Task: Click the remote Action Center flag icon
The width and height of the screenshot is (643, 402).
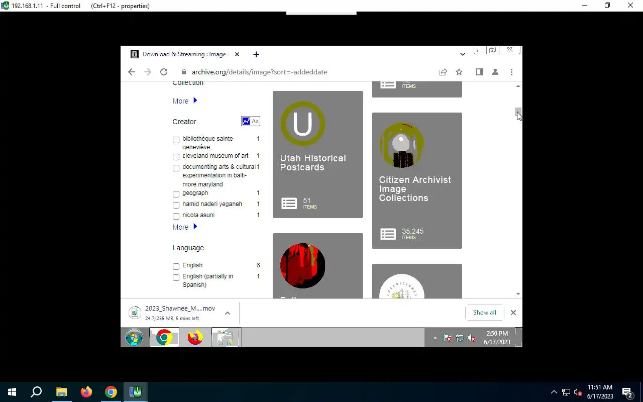Action: click(448, 338)
